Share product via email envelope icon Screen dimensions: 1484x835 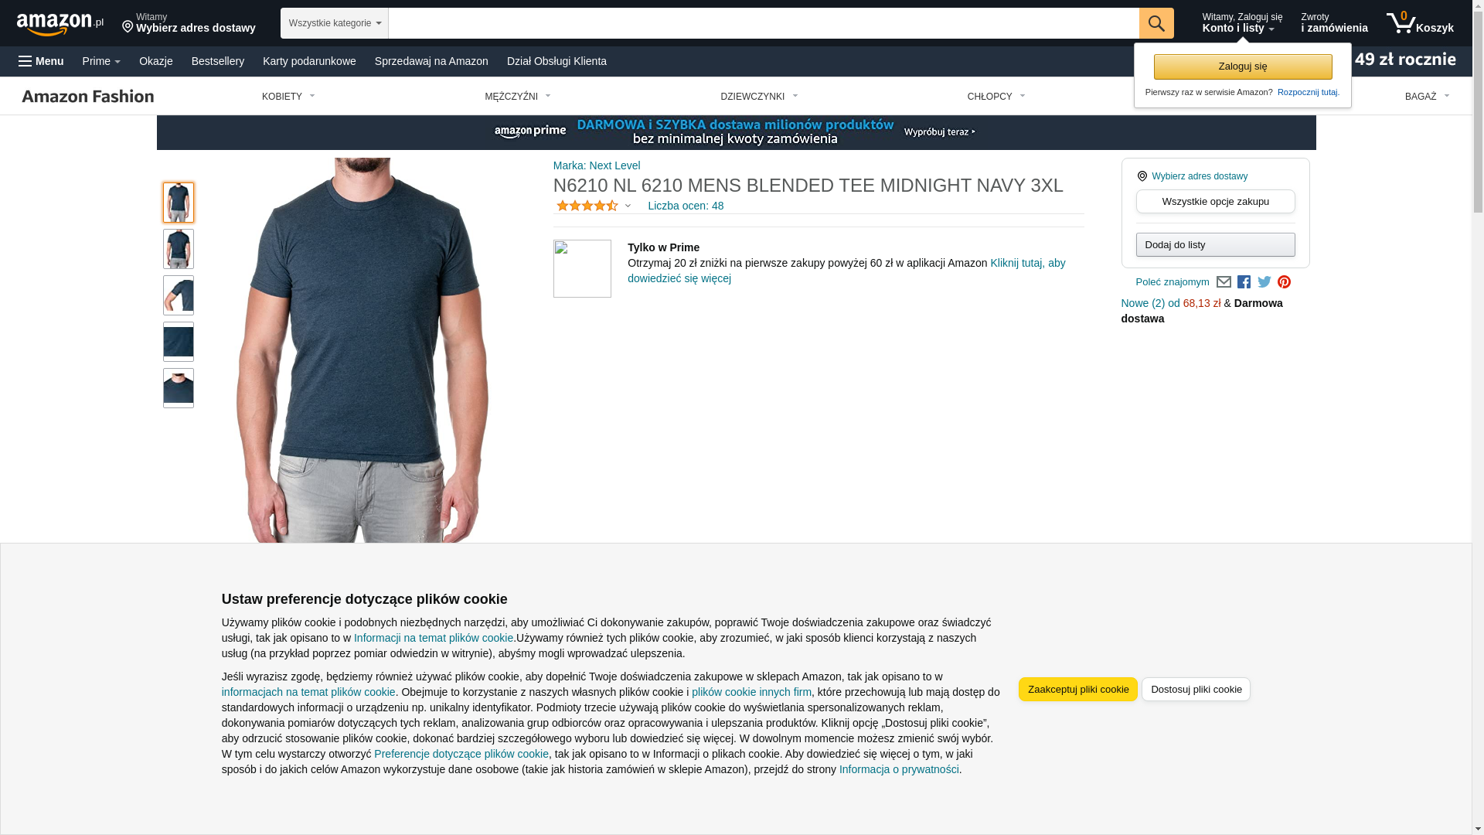pos(1224,282)
